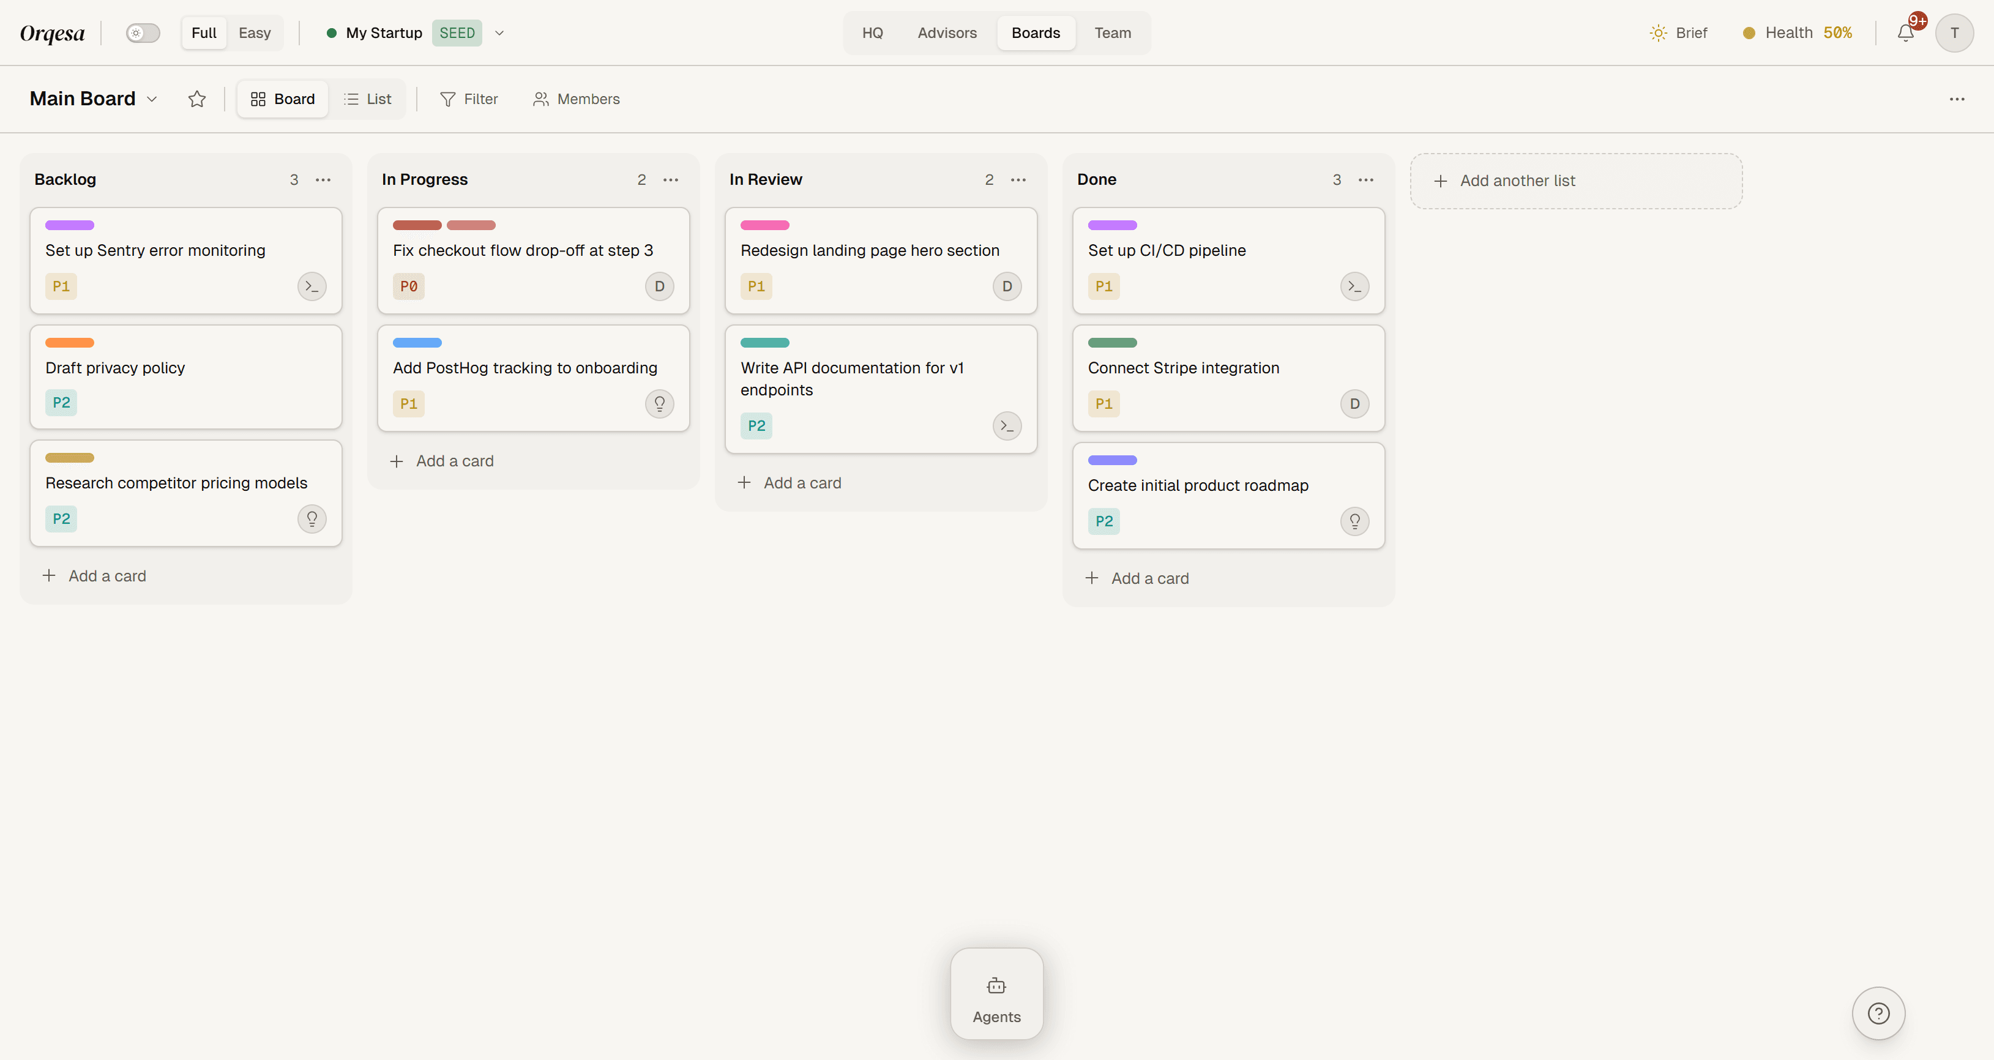1994x1060 pixels.
Task: Open the Filter options
Action: click(469, 99)
